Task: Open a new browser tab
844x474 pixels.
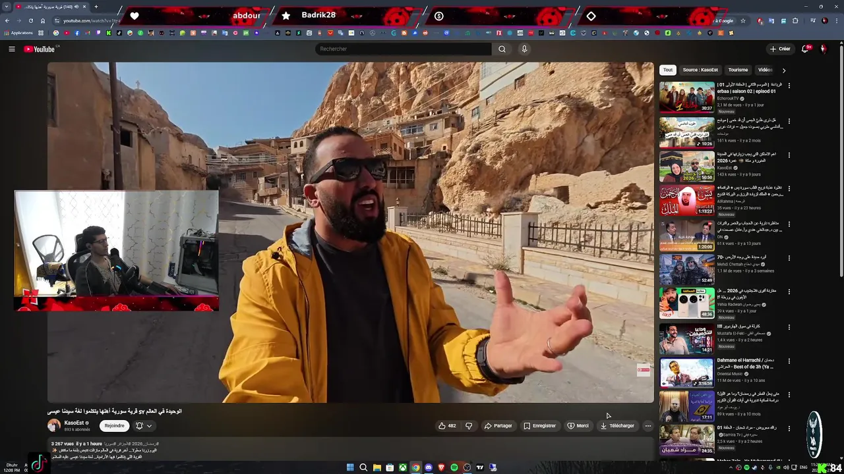Action: click(x=96, y=7)
